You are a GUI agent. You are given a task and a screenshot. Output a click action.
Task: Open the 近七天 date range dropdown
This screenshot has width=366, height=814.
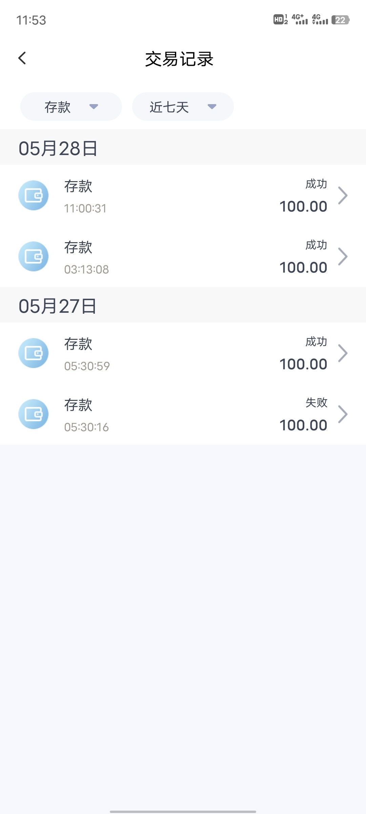click(183, 107)
